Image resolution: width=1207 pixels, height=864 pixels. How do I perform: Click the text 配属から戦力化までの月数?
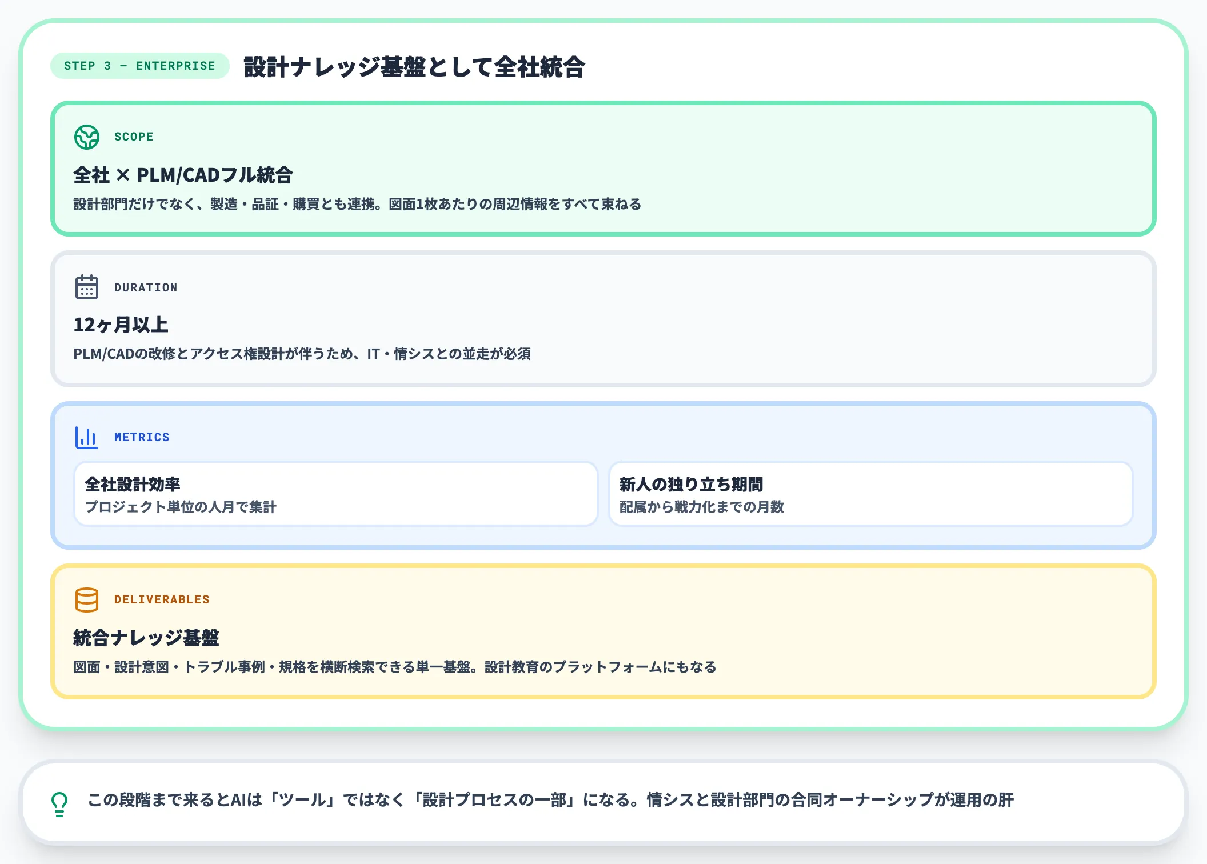702,507
